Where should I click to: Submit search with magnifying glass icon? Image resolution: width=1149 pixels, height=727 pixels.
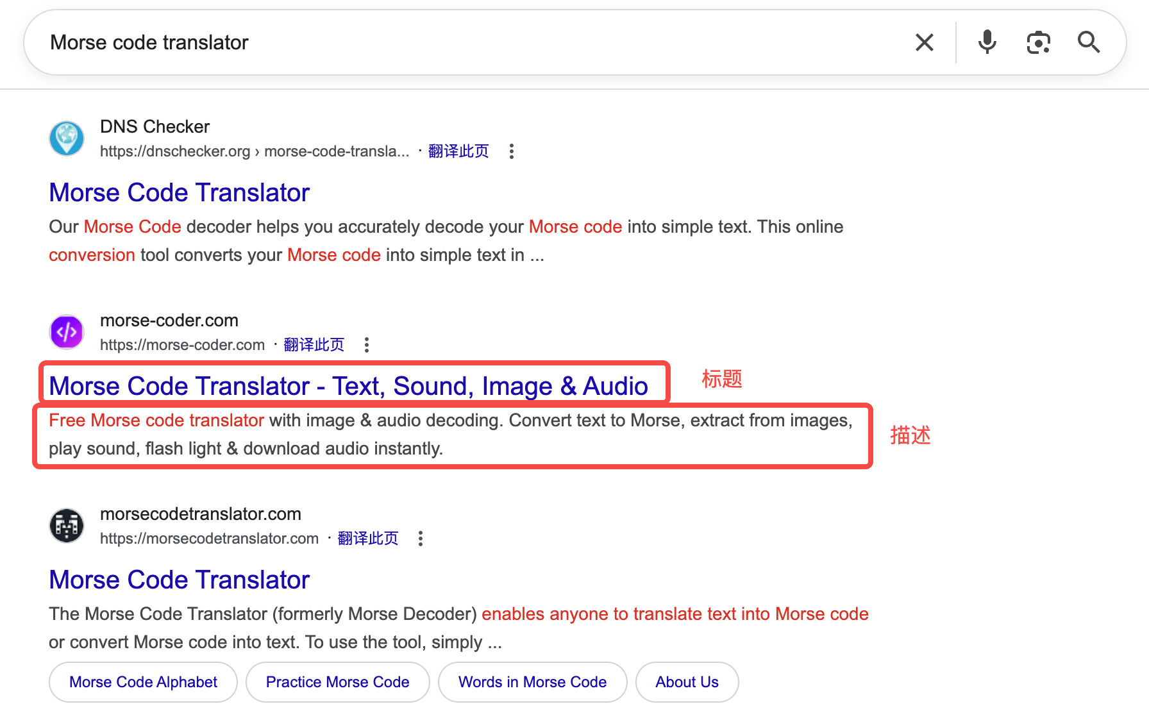[1089, 42]
